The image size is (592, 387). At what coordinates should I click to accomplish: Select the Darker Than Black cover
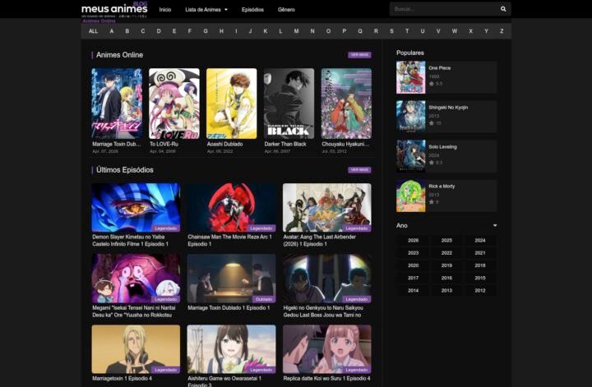(x=289, y=103)
